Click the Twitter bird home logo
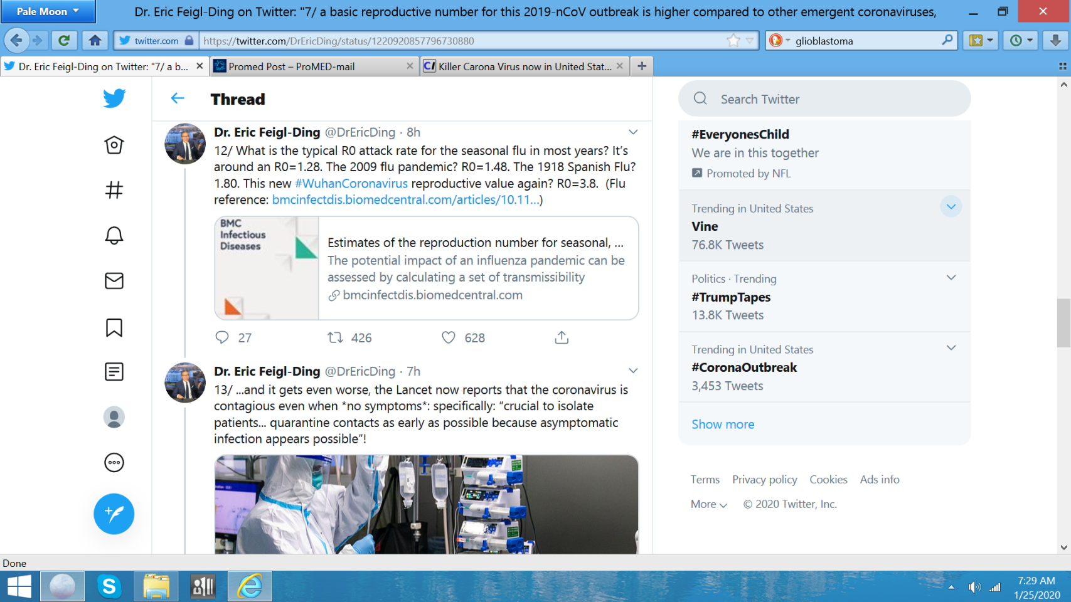The height and width of the screenshot is (602, 1071). coord(114,98)
